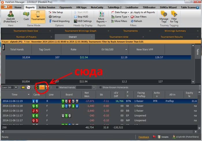Image resolution: width=202 pixels, height=141 pixels.
Task: Open More Reports menu
Action: pyautogui.click(x=102, y=17)
